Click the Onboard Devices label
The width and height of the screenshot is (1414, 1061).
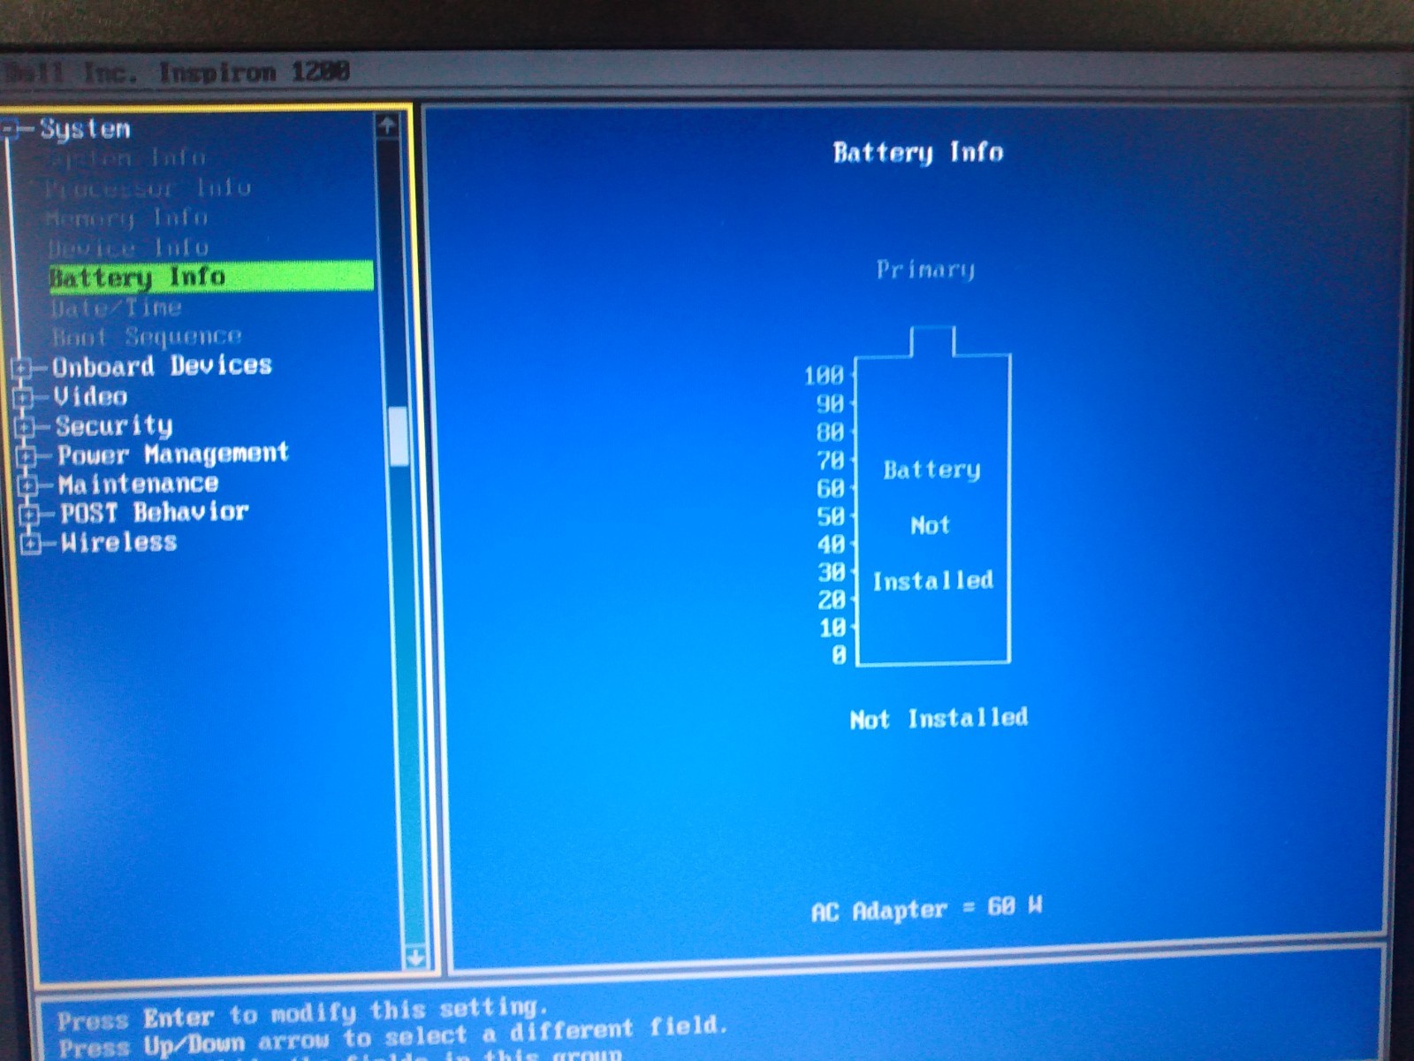[x=162, y=366]
